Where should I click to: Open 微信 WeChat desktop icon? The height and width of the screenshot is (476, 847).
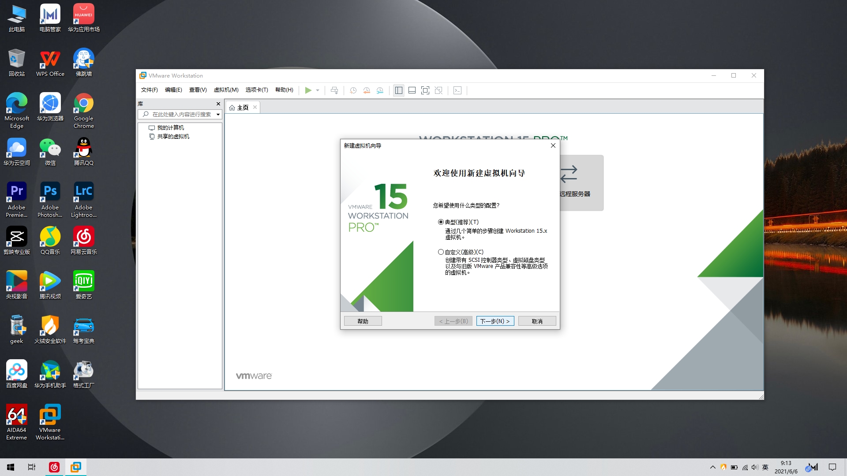(x=50, y=152)
